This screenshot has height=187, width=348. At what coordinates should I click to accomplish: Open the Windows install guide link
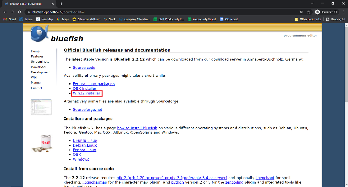click(x=81, y=159)
